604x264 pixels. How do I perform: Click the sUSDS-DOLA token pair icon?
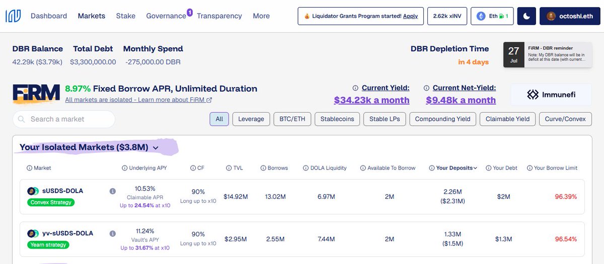(33, 191)
